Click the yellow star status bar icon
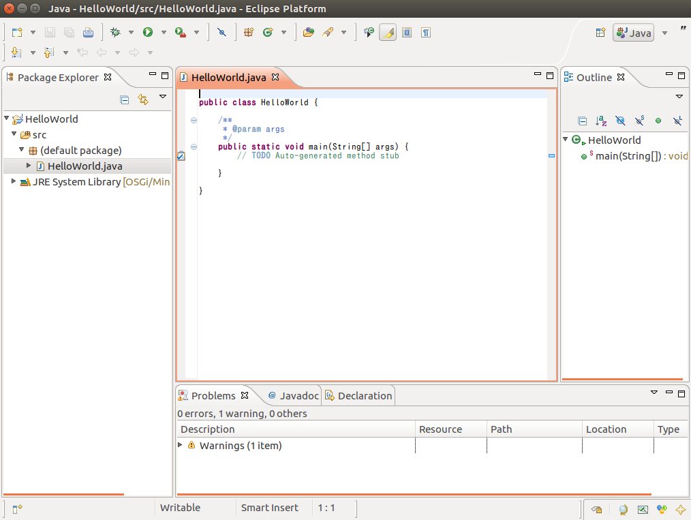 681,509
